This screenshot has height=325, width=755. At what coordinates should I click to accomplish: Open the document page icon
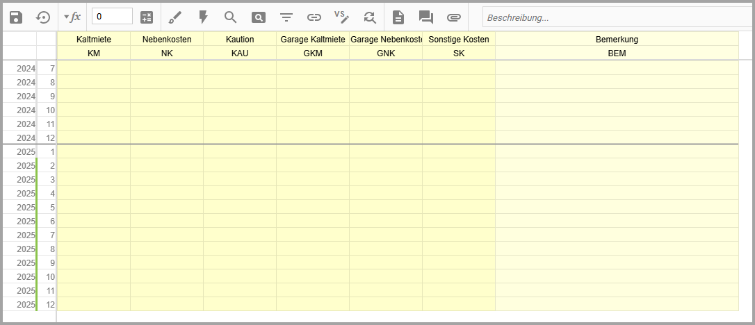[398, 17]
